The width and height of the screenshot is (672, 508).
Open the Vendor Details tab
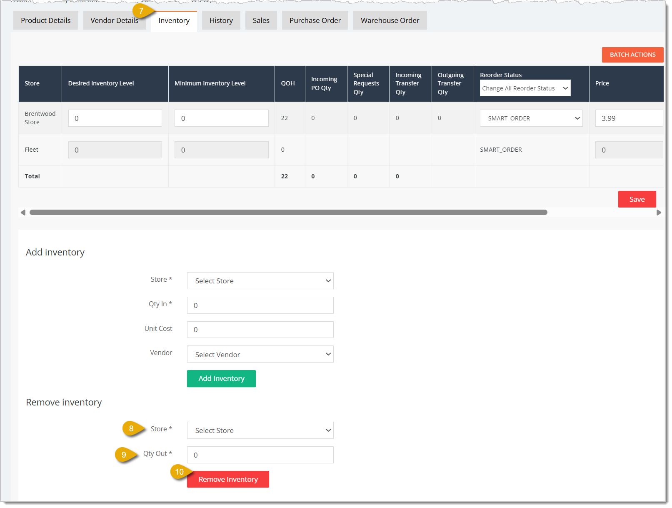tap(115, 20)
